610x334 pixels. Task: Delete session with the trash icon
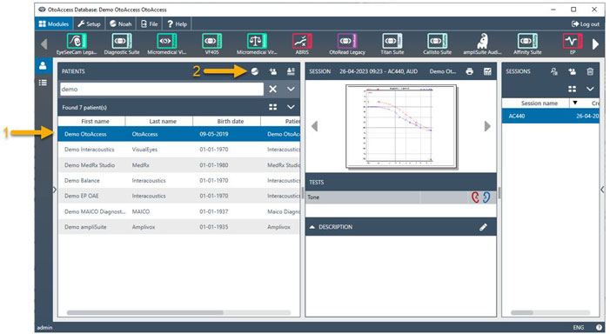(590, 71)
